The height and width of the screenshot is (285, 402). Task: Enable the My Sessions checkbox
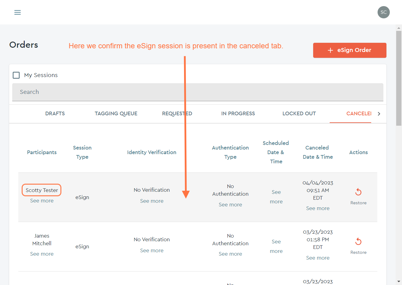[16, 75]
